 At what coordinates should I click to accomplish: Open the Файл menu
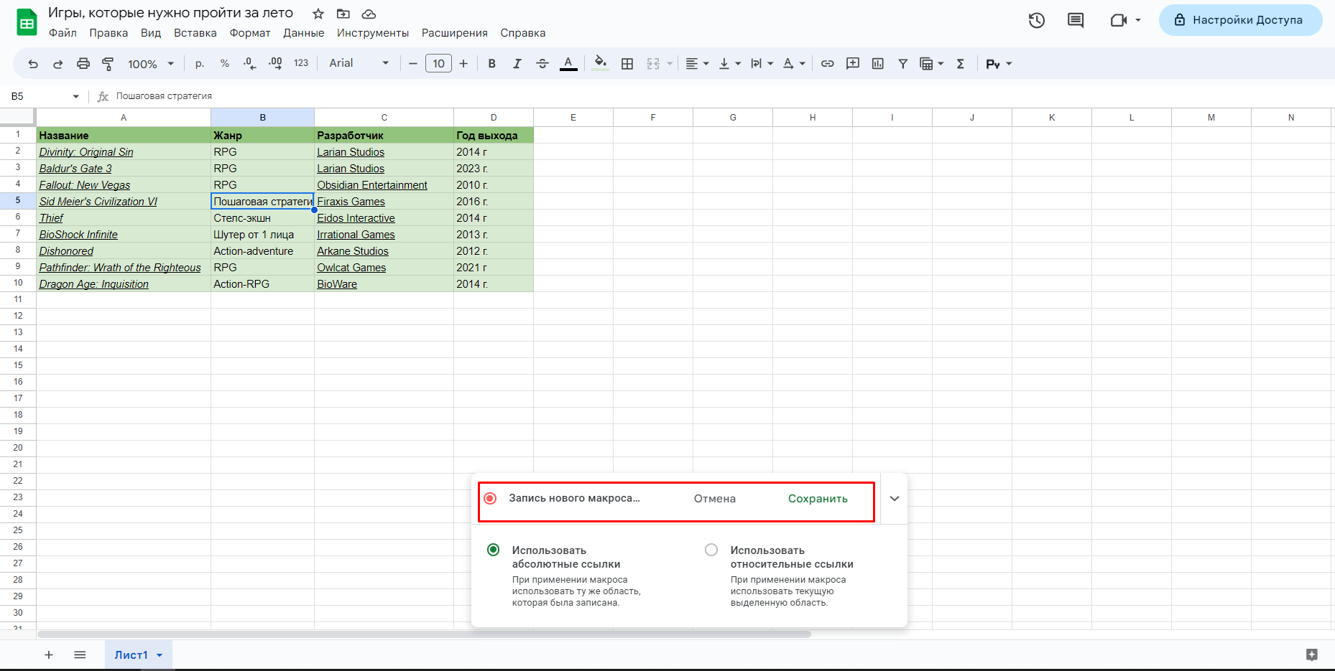point(63,33)
